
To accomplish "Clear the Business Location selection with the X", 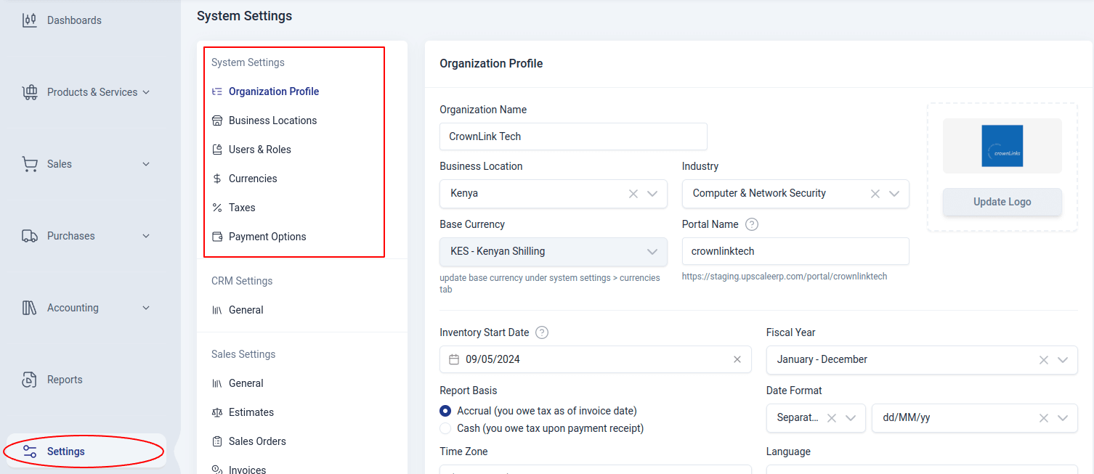I will (633, 194).
